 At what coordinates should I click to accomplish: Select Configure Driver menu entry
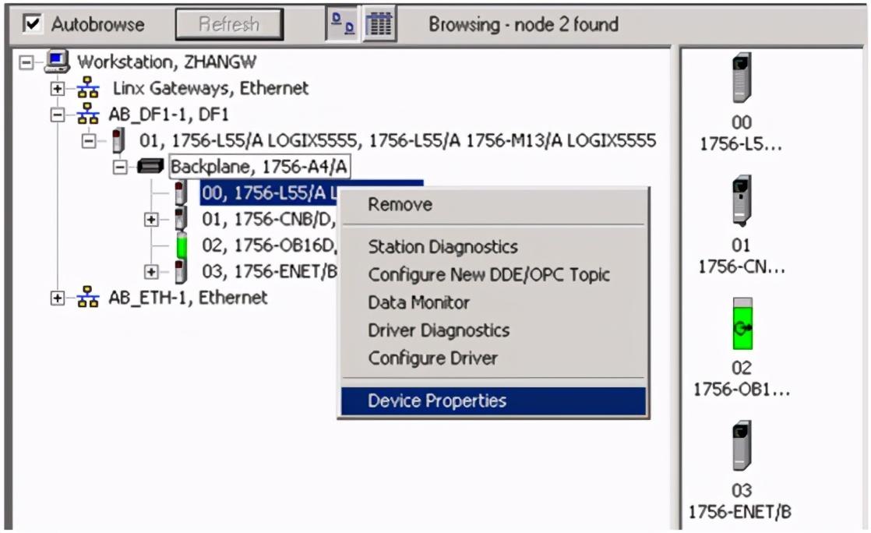[x=493, y=358]
